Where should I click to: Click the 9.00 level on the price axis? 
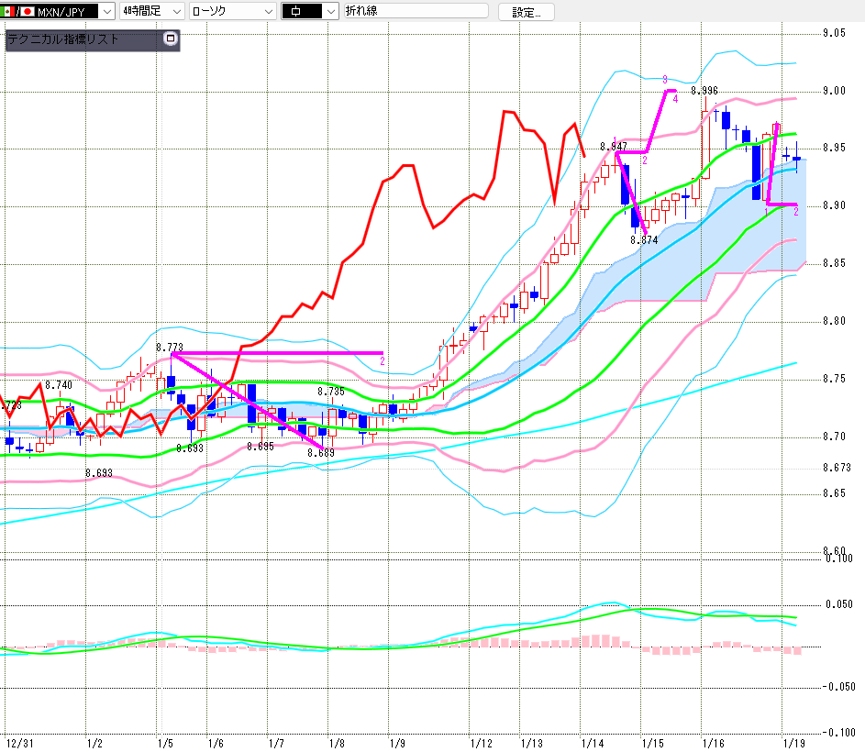[835, 90]
